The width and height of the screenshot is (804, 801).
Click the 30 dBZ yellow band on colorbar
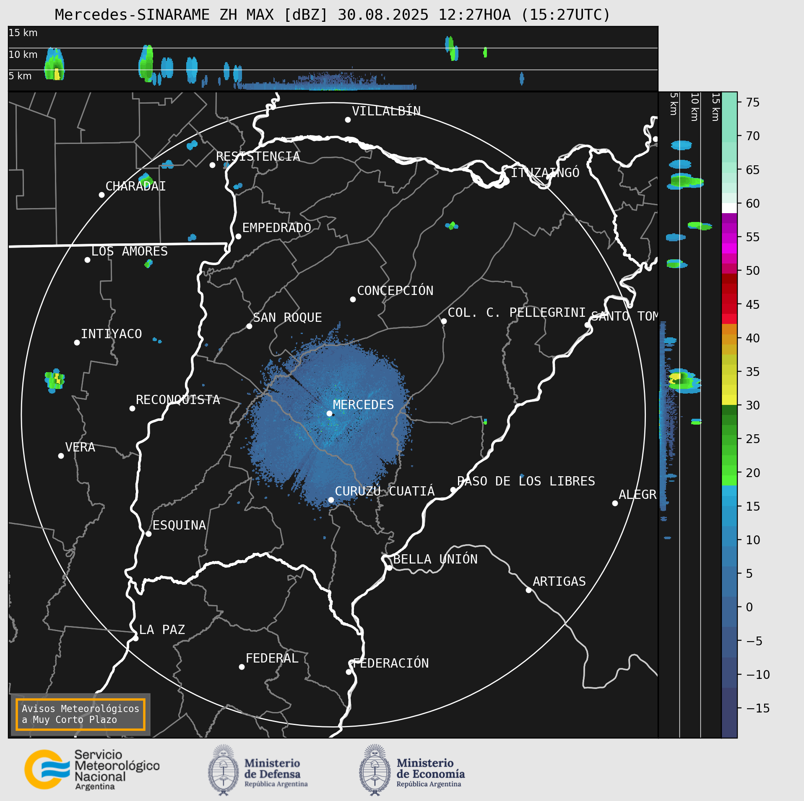coord(729,400)
